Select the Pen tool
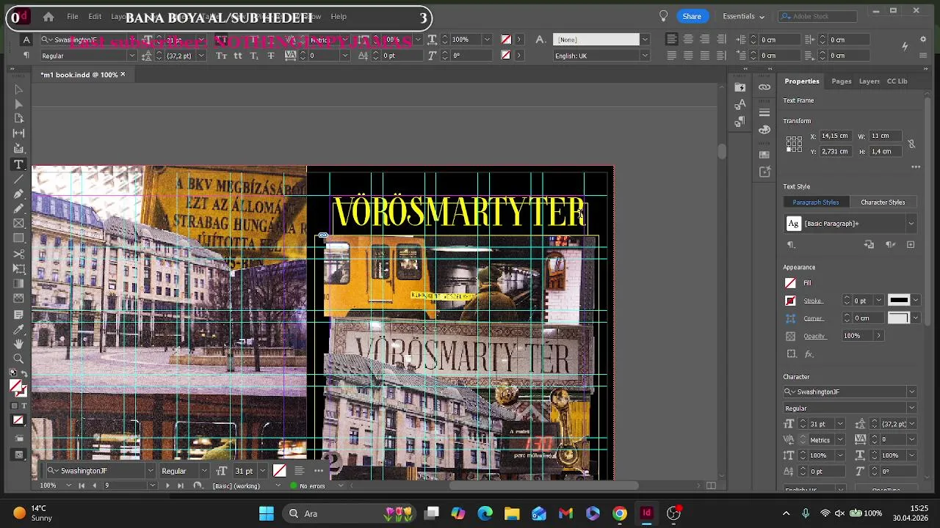 tap(18, 194)
